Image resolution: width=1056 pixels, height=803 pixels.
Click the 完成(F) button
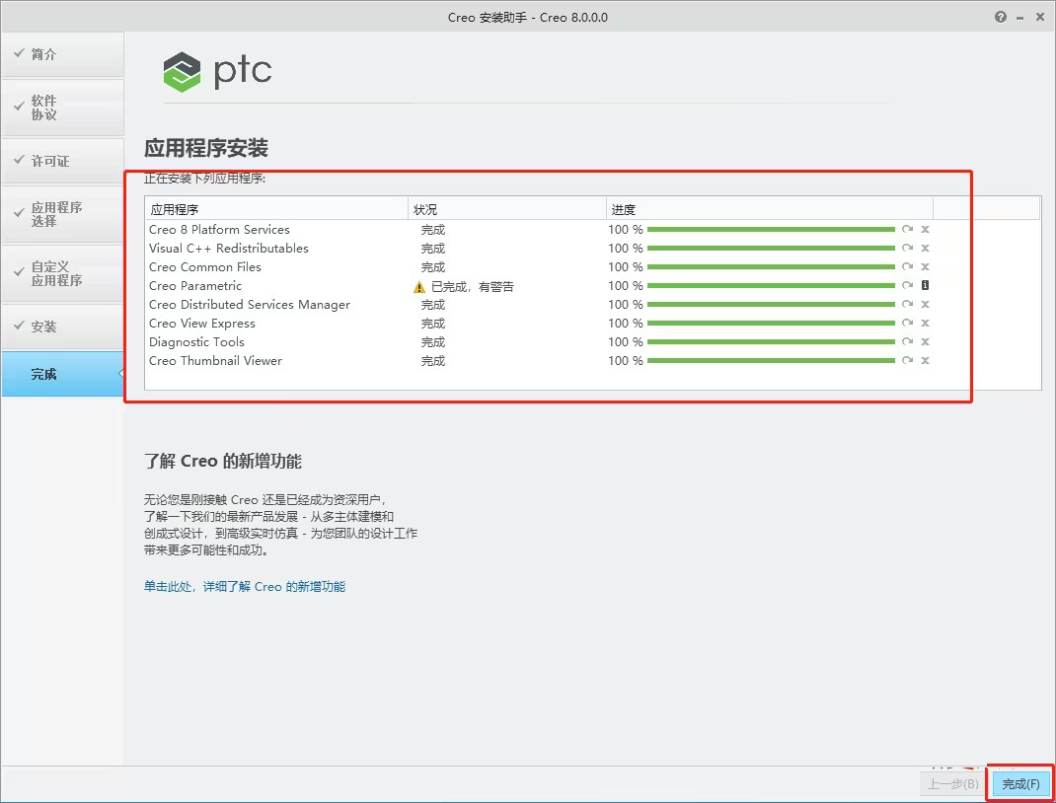(1019, 783)
